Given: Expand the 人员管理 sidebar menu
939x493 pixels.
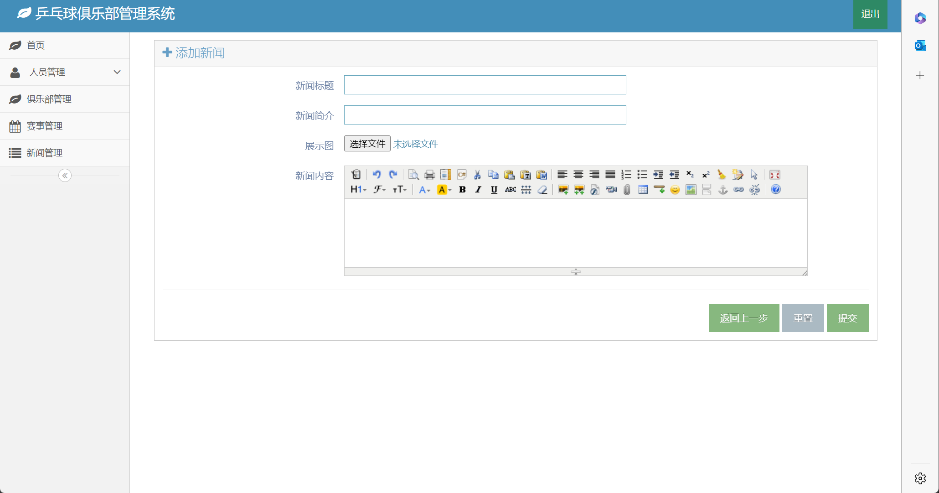Looking at the screenshot, I should pos(65,72).
